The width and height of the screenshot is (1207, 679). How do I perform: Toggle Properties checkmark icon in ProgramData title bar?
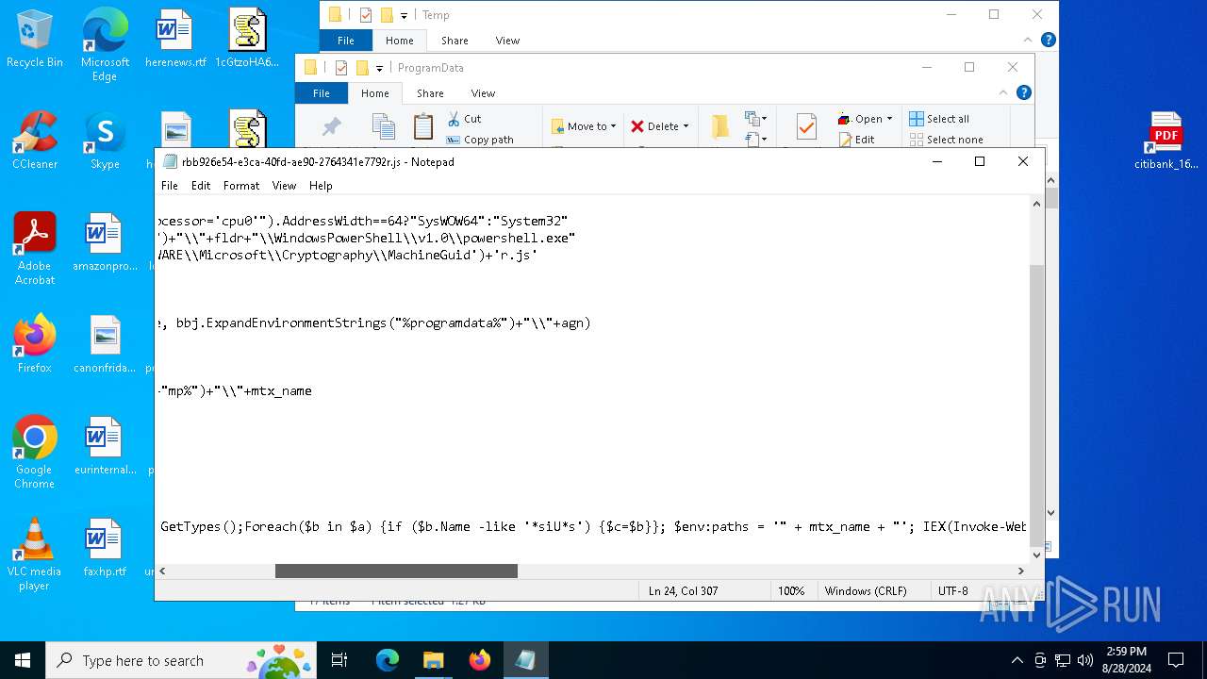pos(341,68)
